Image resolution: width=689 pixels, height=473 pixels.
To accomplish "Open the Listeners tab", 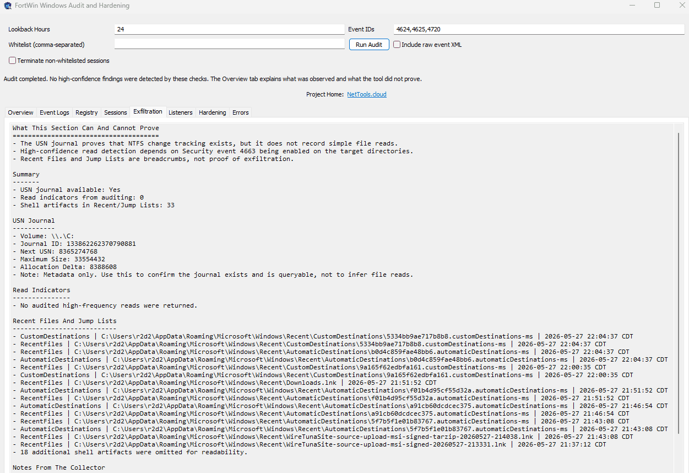I will tap(181, 112).
